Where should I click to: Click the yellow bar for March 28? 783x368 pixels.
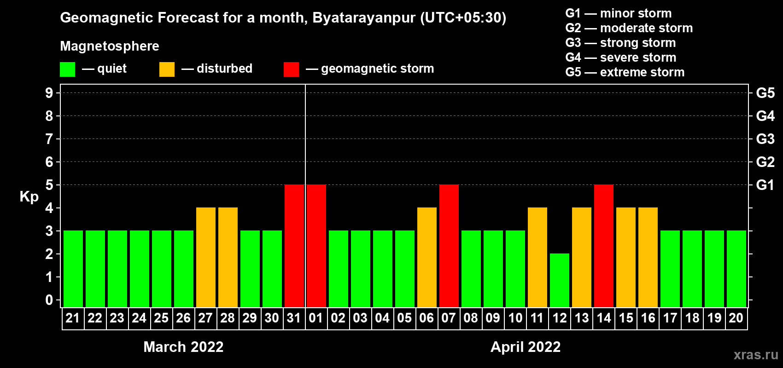228,258
